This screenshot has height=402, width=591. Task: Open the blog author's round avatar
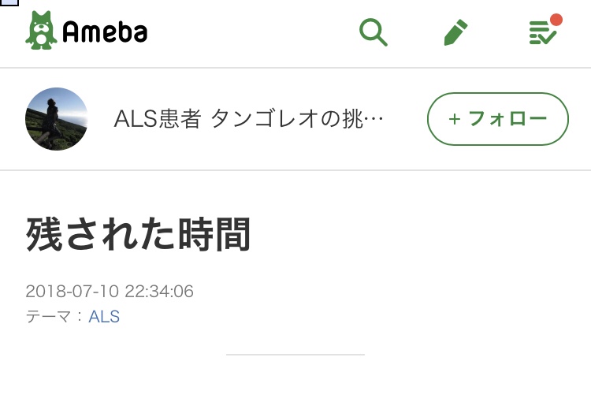point(56,119)
